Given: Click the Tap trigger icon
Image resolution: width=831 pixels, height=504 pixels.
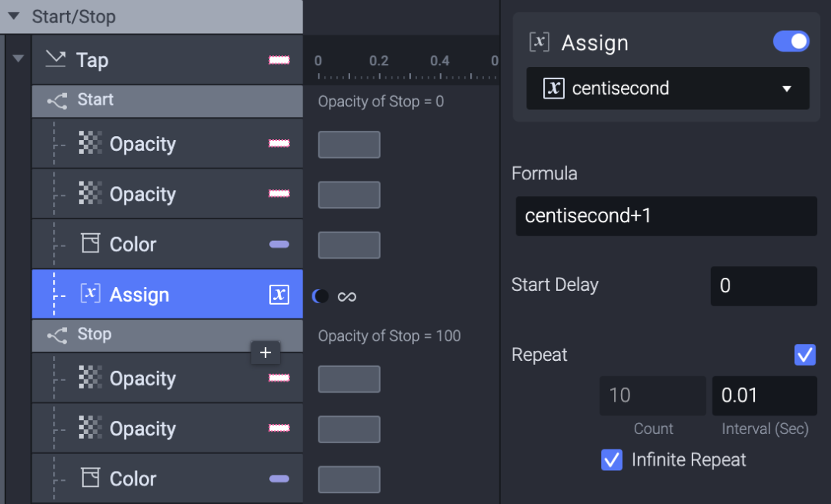Looking at the screenshot, I should pyautogui.click(x=55, y=59).
